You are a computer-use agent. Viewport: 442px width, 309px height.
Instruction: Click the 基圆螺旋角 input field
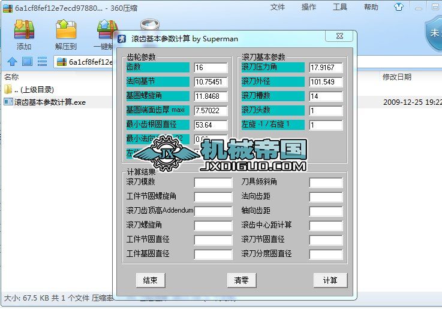click(x=211, y=96)
